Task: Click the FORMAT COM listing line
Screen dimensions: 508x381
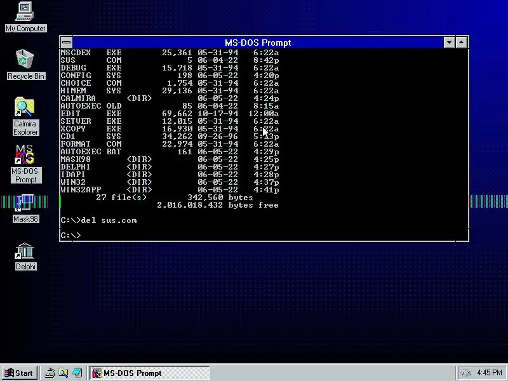Action: 170,144
